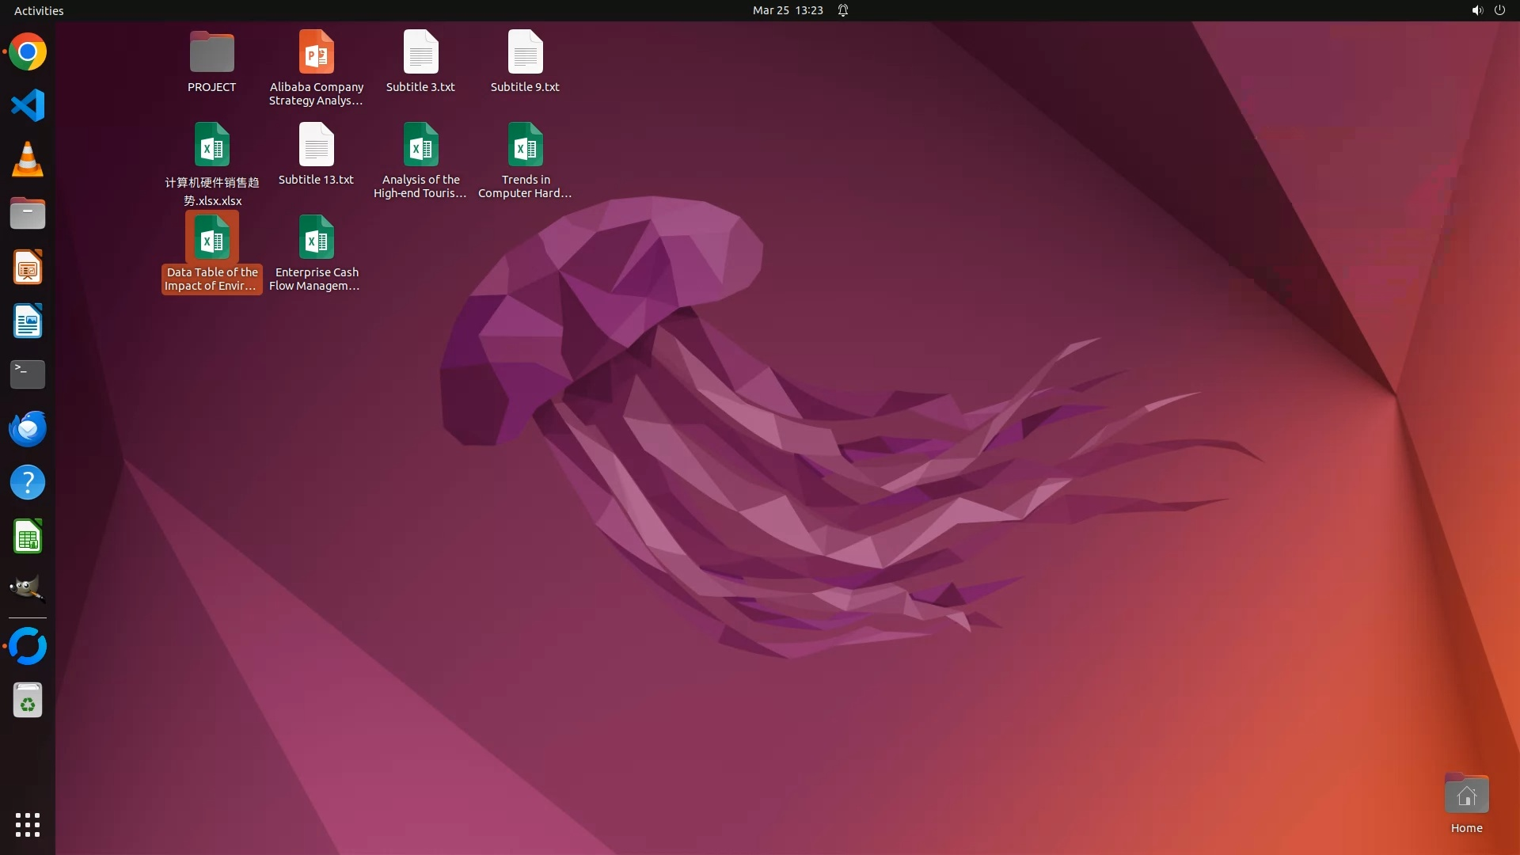Open system menu via power icon
1520x855 pixels.
pos(1499,10)
